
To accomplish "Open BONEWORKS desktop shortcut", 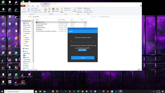I will coord(23,82).
